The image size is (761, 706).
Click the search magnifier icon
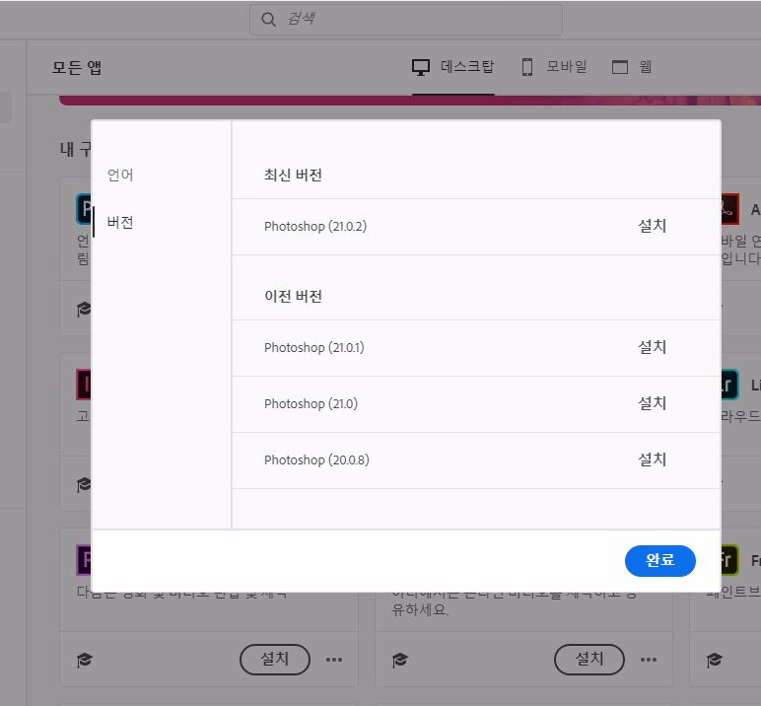(268, 19)
